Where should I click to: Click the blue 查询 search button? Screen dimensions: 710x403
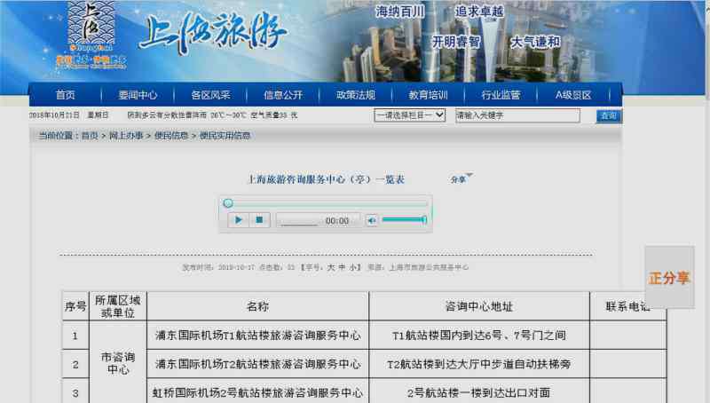pos(609,116)
